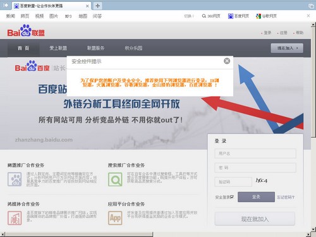Open the 问答 search category
316x237 pixels.
[x=97, y=16]
